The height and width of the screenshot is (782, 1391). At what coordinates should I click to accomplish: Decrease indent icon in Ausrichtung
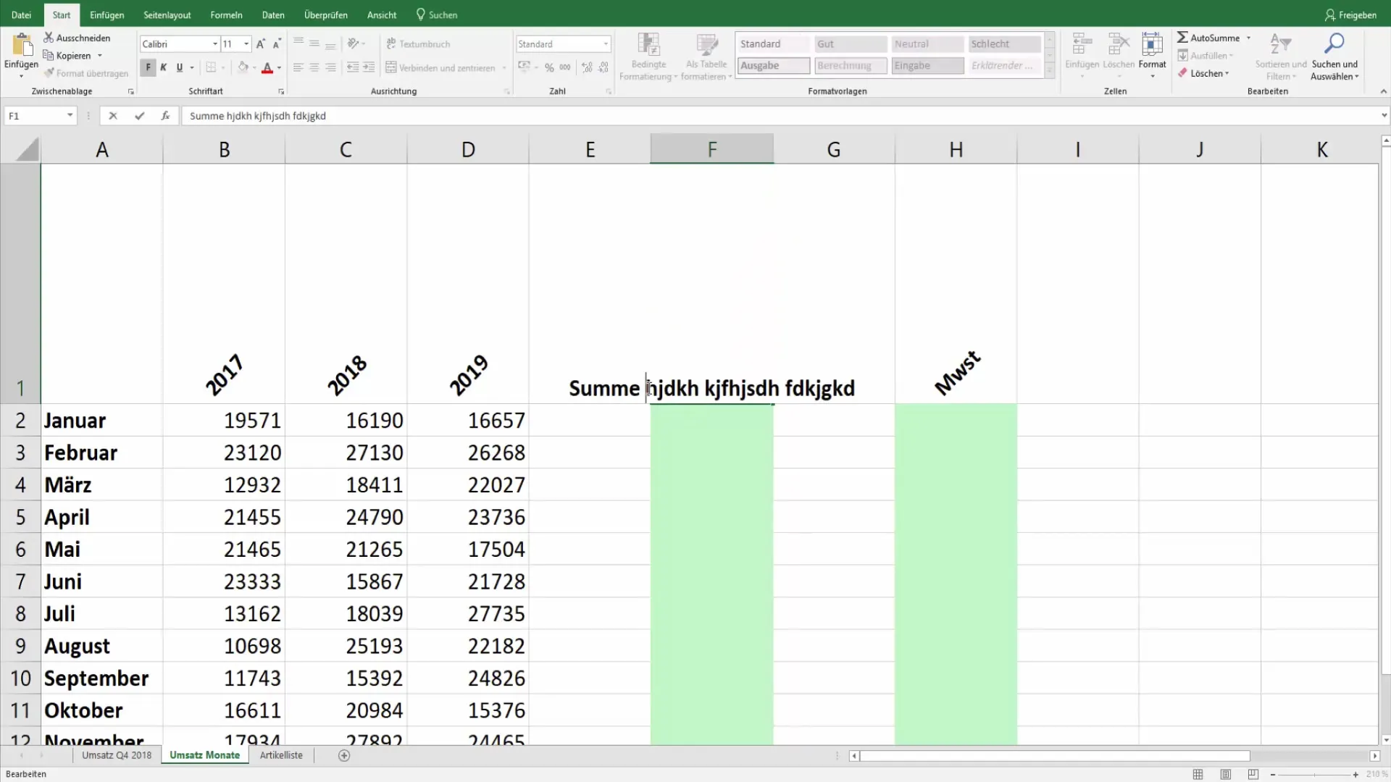pos(353,68)
